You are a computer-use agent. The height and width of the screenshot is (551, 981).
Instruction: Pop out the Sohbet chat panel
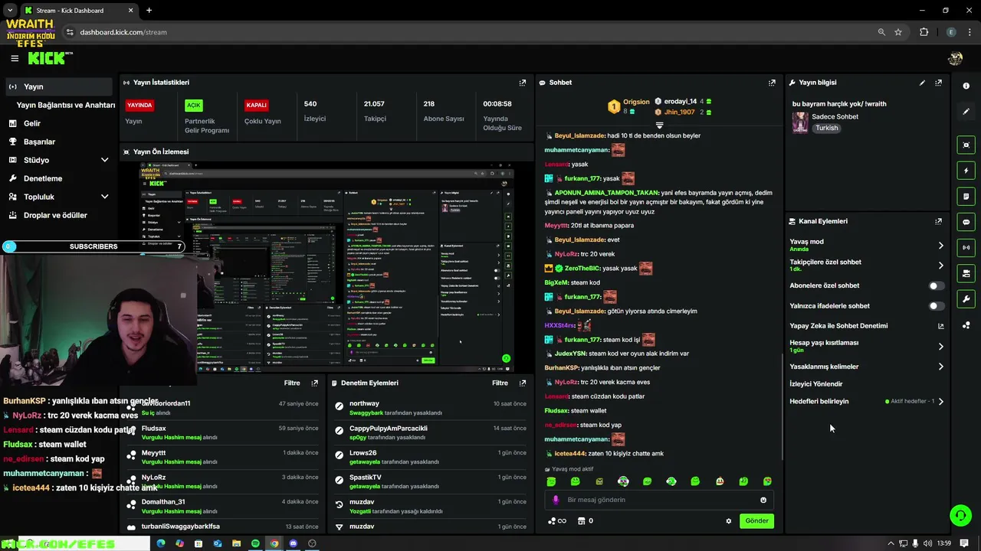click(x=772, y=83)
